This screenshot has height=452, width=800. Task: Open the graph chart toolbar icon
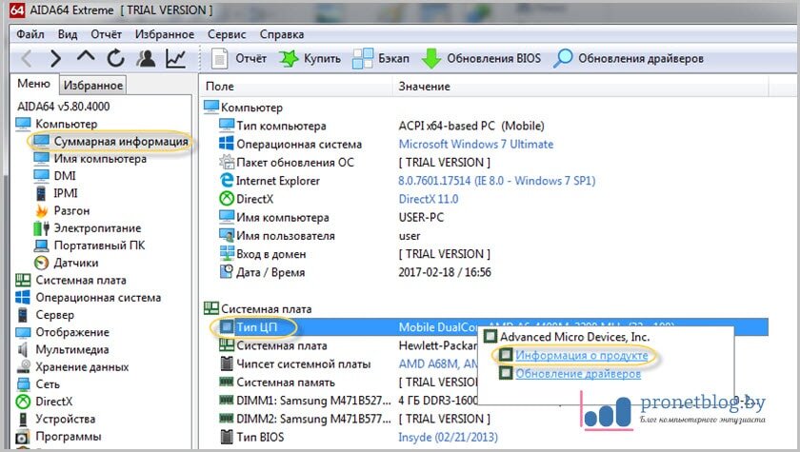176,59
